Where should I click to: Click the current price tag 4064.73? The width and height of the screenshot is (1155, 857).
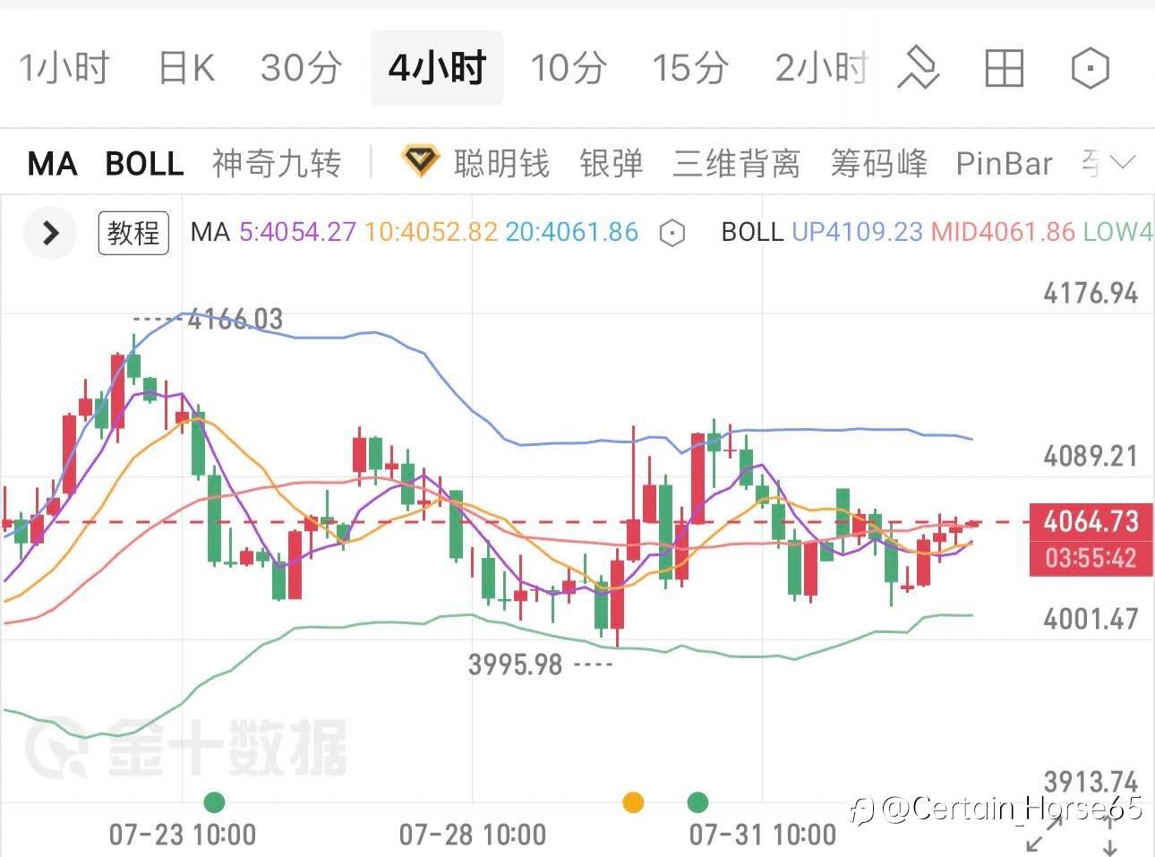point(1091,520)
